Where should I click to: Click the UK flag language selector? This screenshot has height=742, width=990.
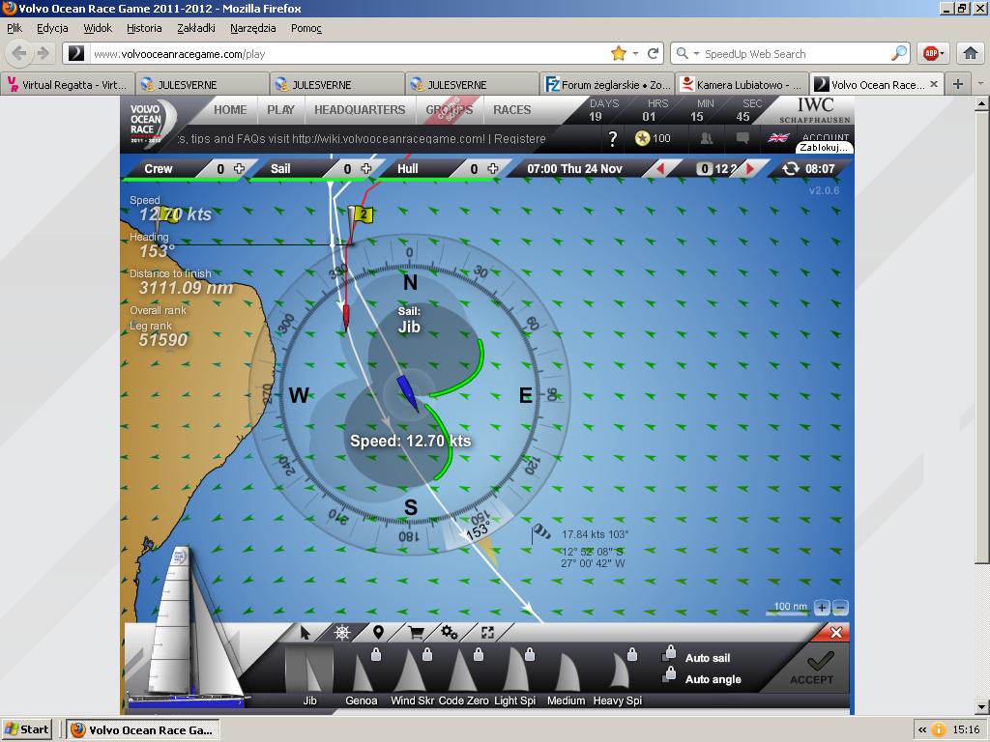[x=777, y=138]
